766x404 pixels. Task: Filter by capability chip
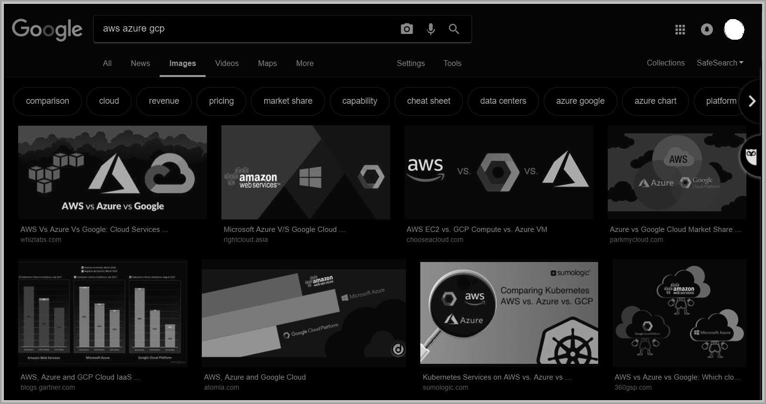click(360, 101)
